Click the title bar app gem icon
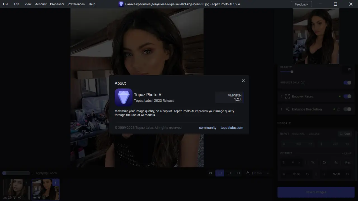Viewport: 358px width, 201px height. 121,4
